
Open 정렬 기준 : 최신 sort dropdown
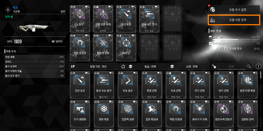tap(98, 66)
